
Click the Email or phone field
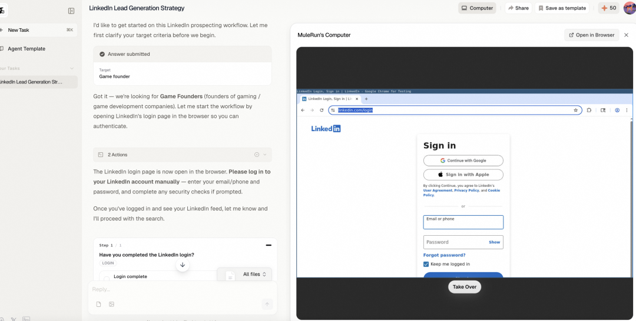coord(463,223)
